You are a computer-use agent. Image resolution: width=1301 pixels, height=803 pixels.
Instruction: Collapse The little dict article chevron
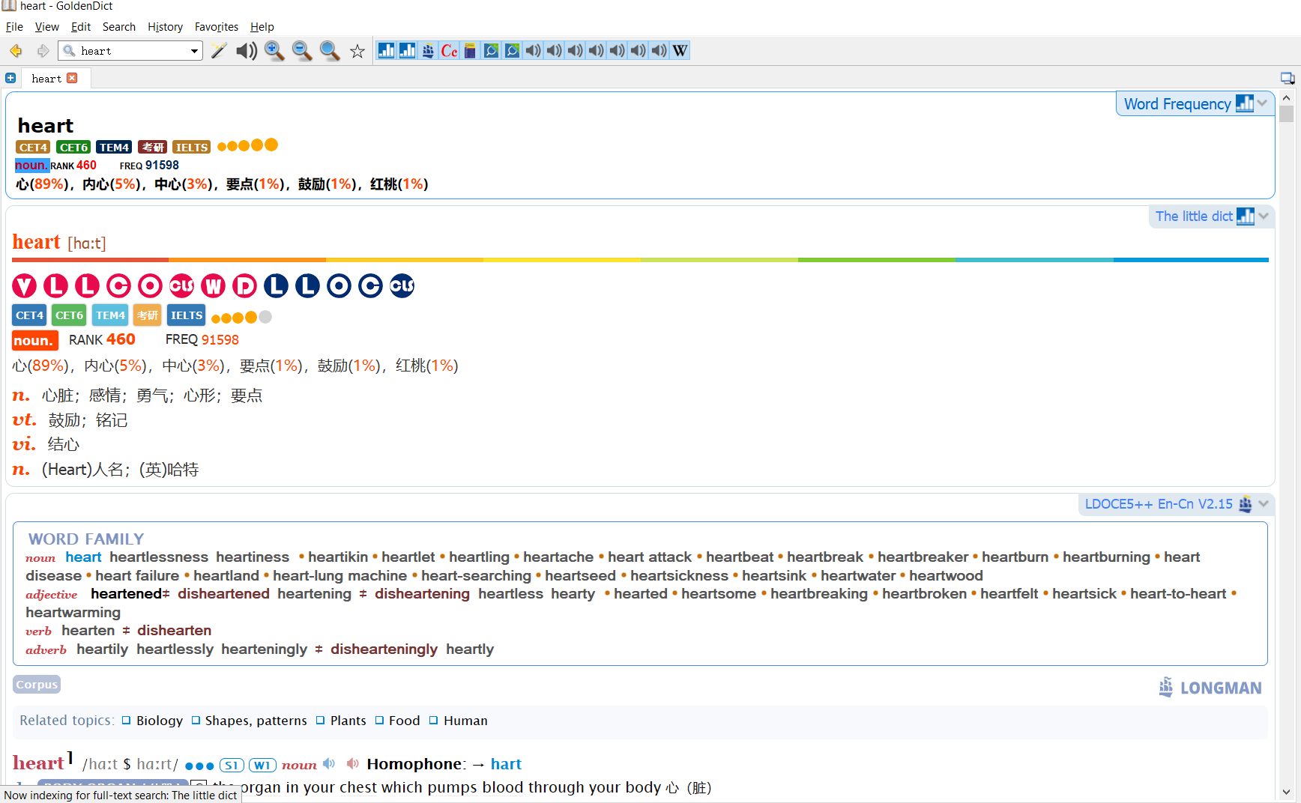tap(1264, 216)
